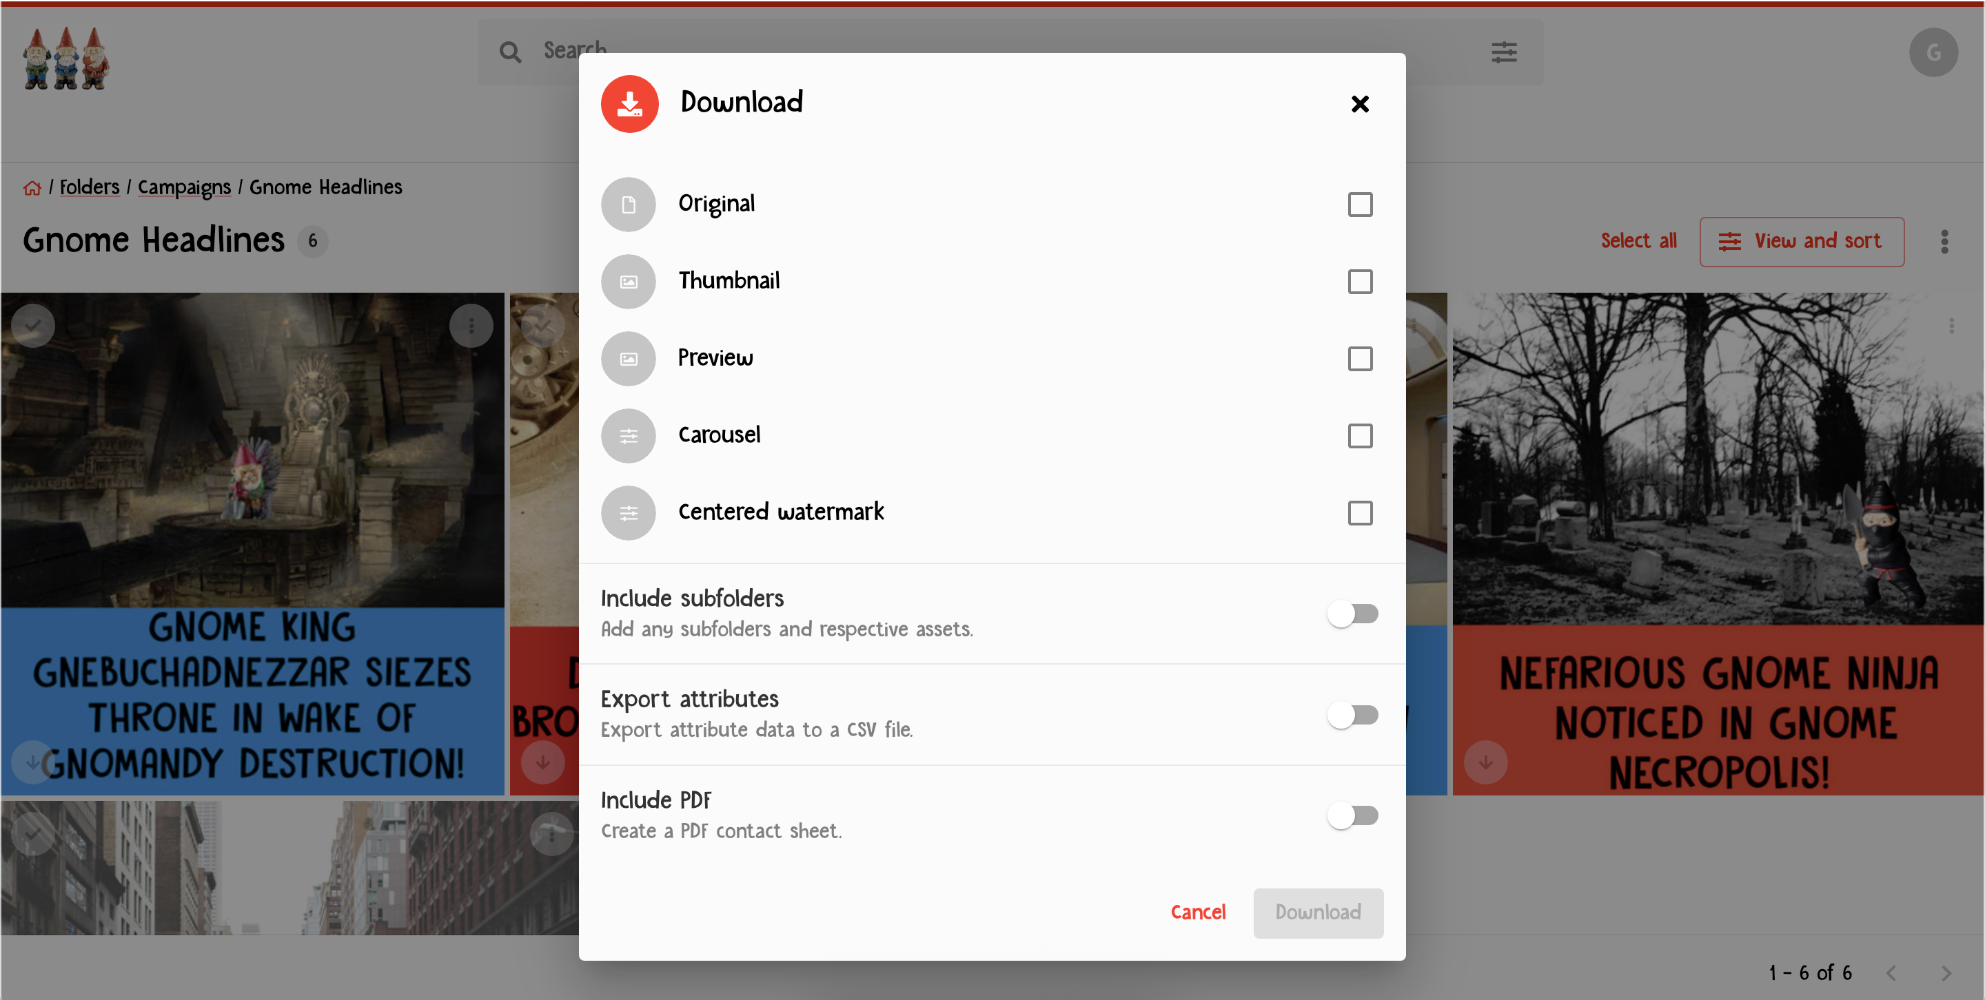The height and width of the screenshot is (1000, 1985).
Task: Enable the Include subfolders toggle
Action: (x=1352, y=614)
